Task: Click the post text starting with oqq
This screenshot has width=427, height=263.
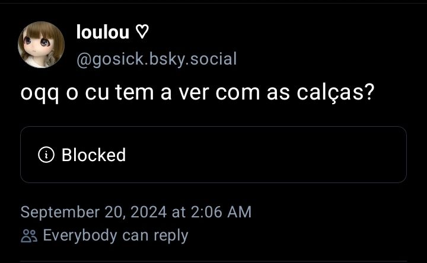Action: tap(197, 93)
